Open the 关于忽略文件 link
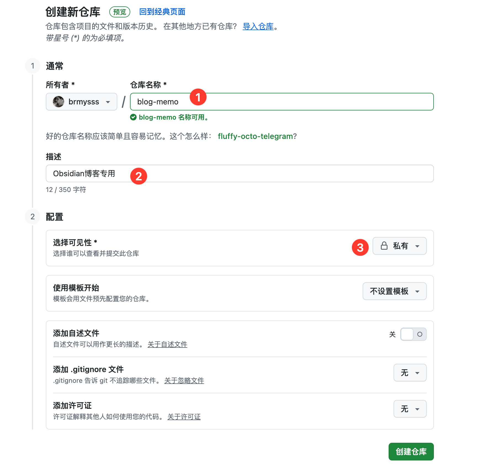Viewport: 483px width, 469px height. pos(184,381)
